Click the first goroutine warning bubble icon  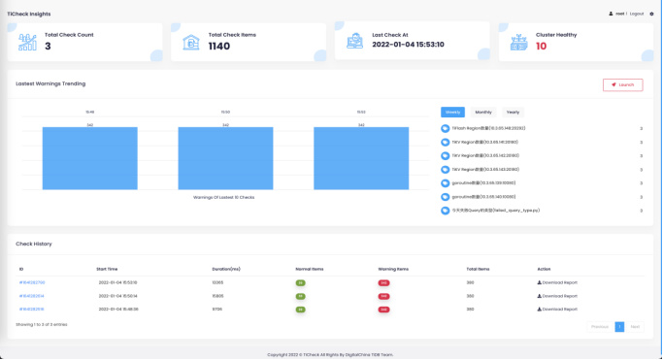coord(445,183)
